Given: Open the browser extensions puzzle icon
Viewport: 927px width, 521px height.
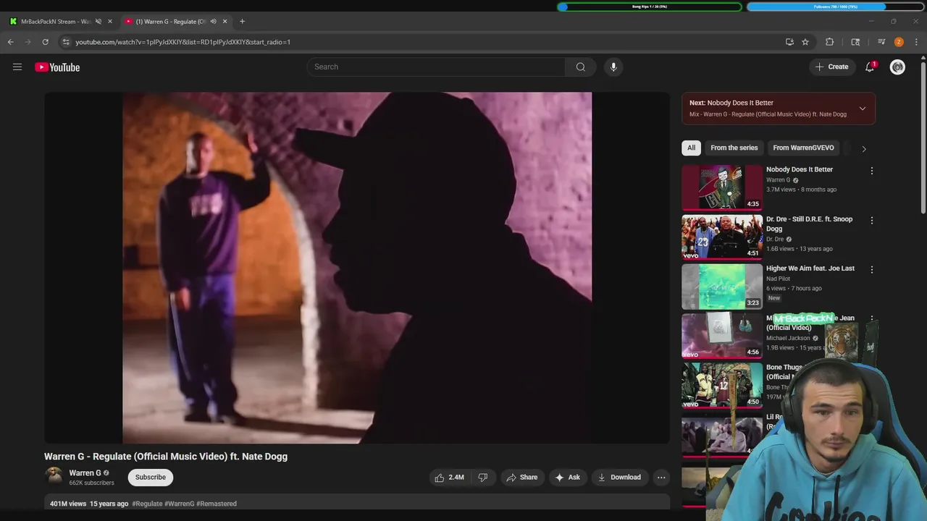Looking at the screenshot, I should pos(830,42).
